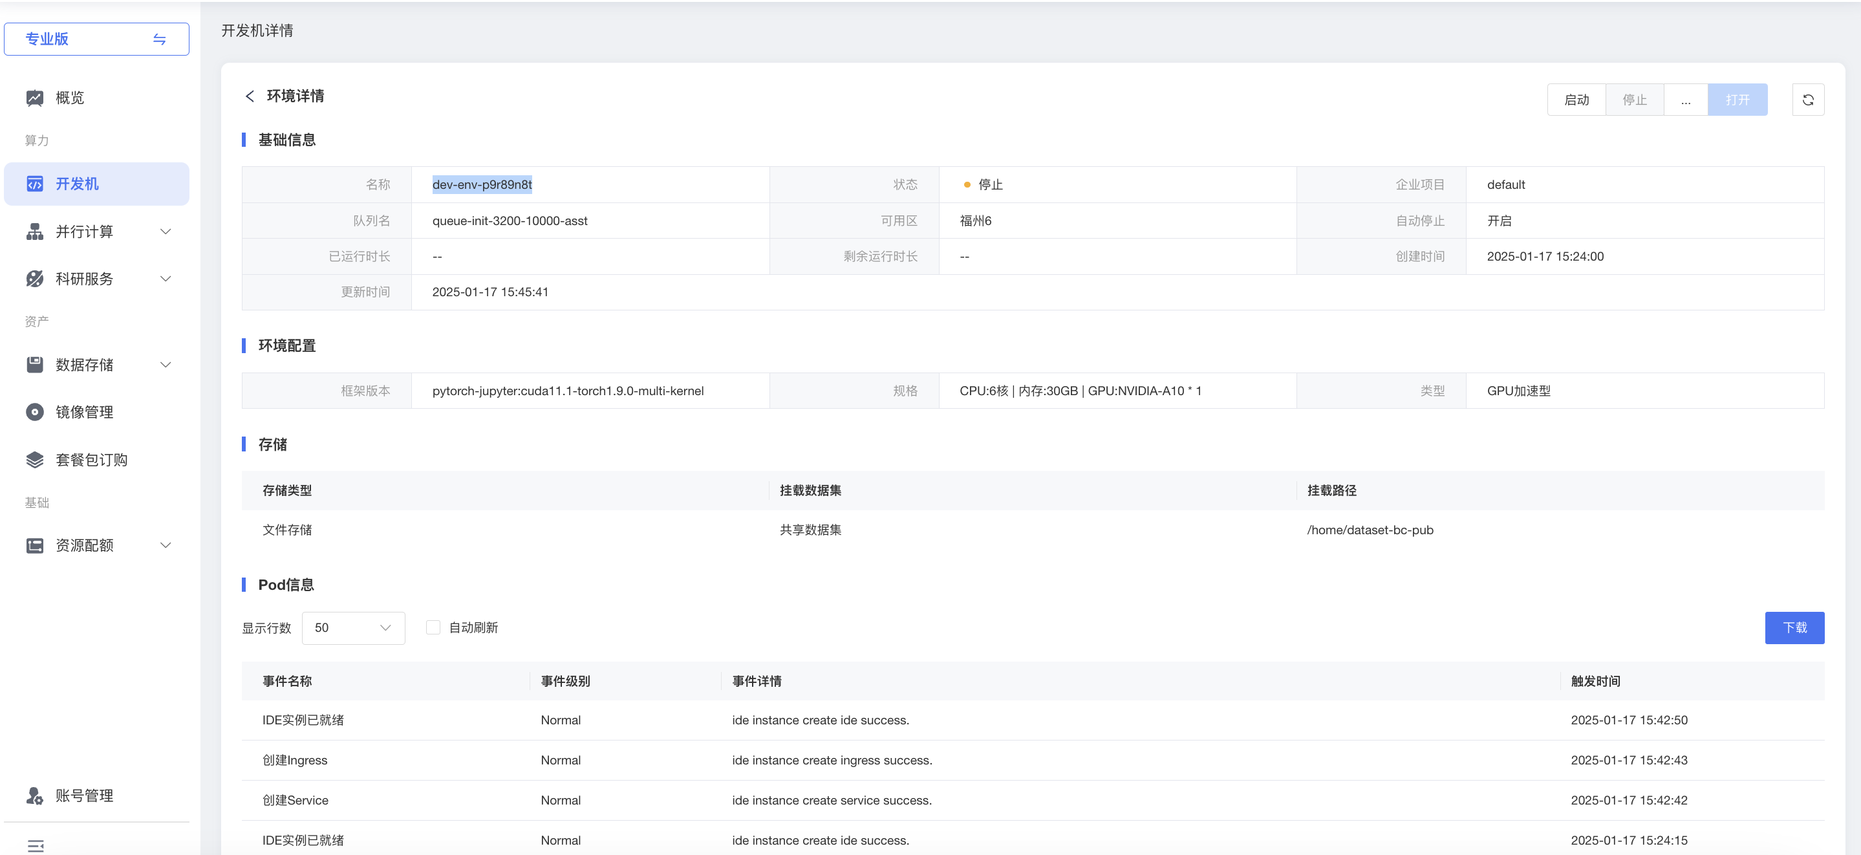Click the 账号管理 user gear icon
Screen dimensions: 1861x855
(35, 795)
